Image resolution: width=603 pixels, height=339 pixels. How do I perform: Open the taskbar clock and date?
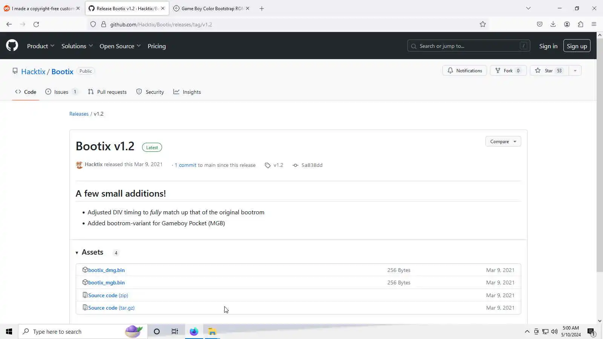(571, 331)
